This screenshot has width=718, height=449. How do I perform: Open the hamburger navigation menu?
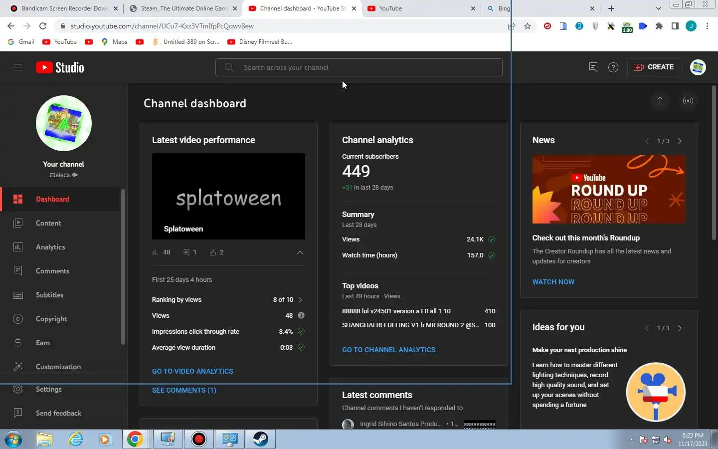(18, 67)
